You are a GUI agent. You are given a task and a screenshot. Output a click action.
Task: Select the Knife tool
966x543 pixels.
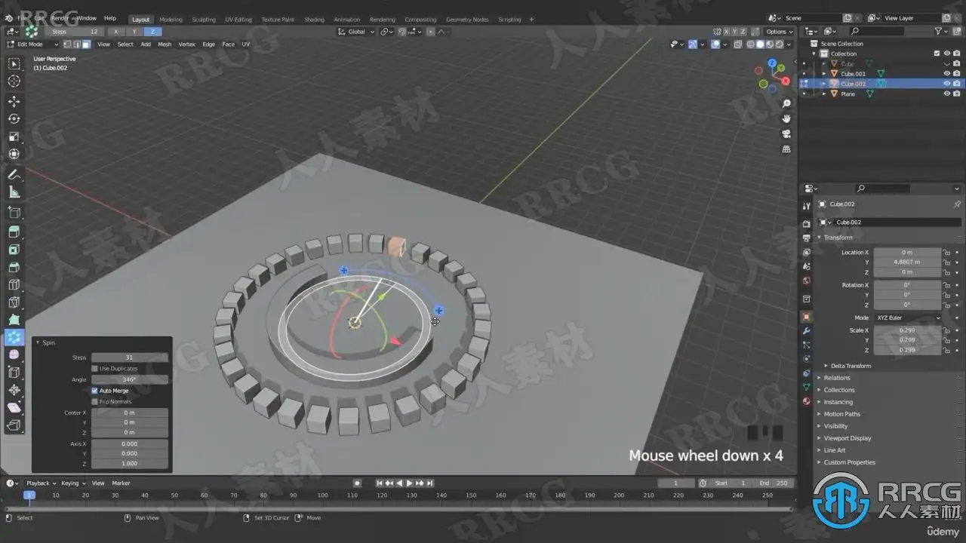tap(14, 302)
